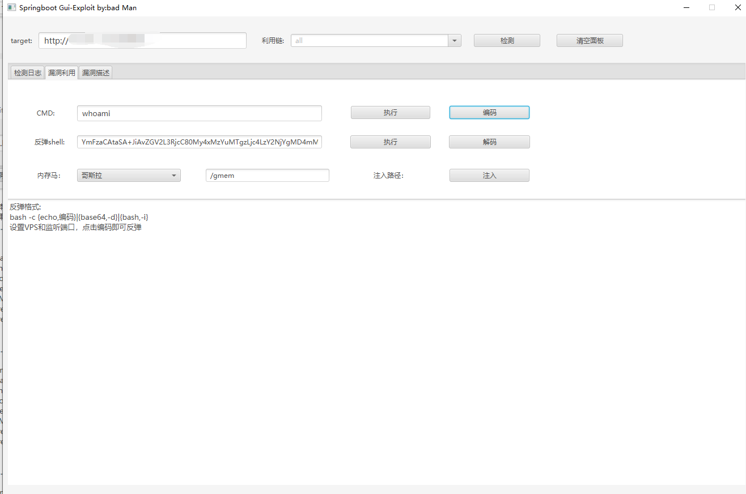Maximize the Springboot Gui-Exploit window
Screen dimensions: 746x494
712,8
